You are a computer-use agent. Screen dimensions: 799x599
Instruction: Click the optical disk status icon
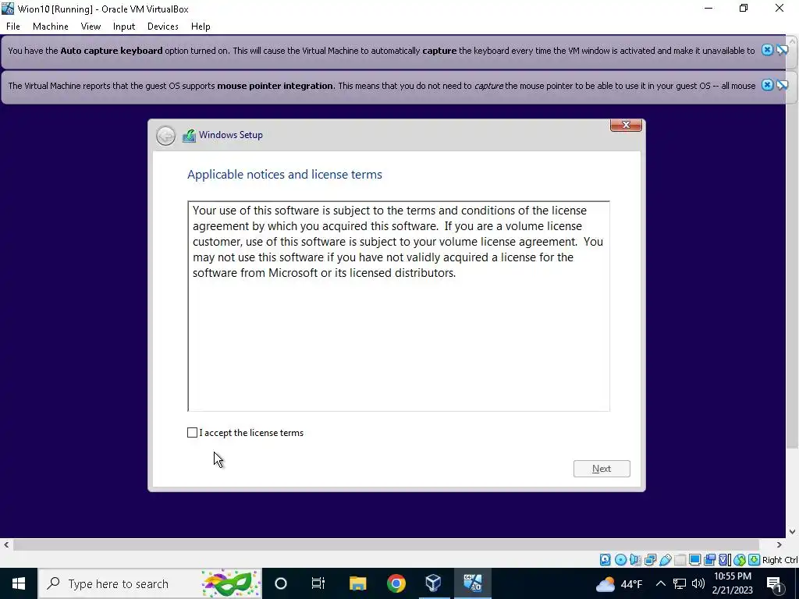(x=620, y=560)
